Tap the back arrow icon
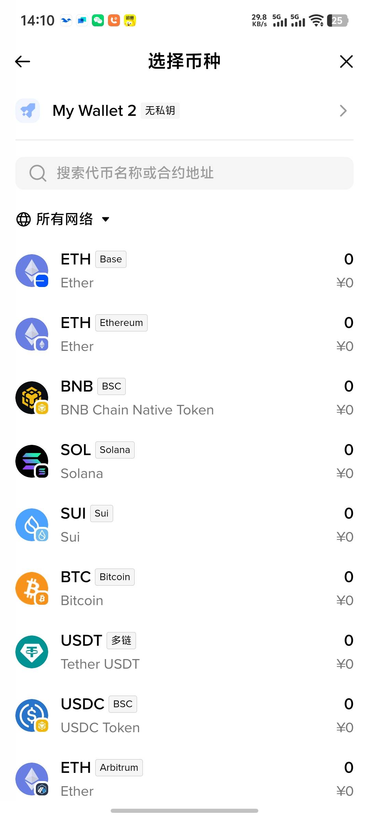Viewport: 369px width, 820px height. 23,61
